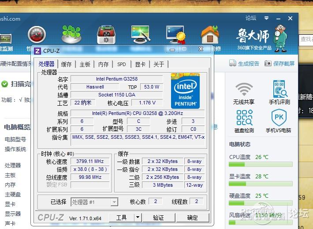The width and height of the screenshot is (313, 229).
Task: Expand the 处理器 #1 selection dropdown
Action: pos(114,202)
